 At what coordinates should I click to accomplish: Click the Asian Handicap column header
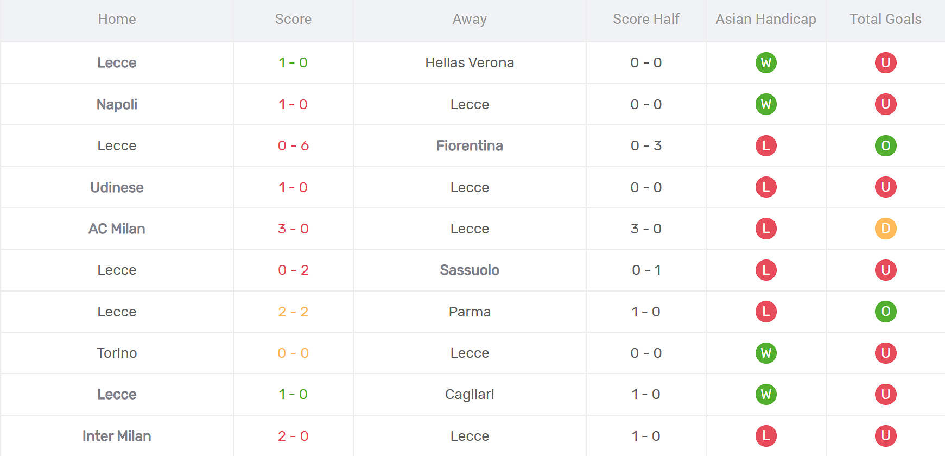coord(766,19)
